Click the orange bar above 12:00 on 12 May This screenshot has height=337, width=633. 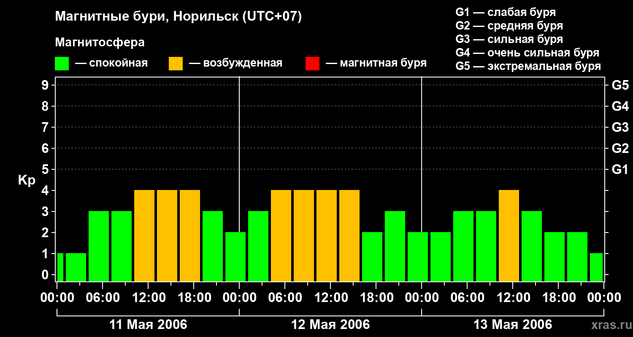pos(327,236)
